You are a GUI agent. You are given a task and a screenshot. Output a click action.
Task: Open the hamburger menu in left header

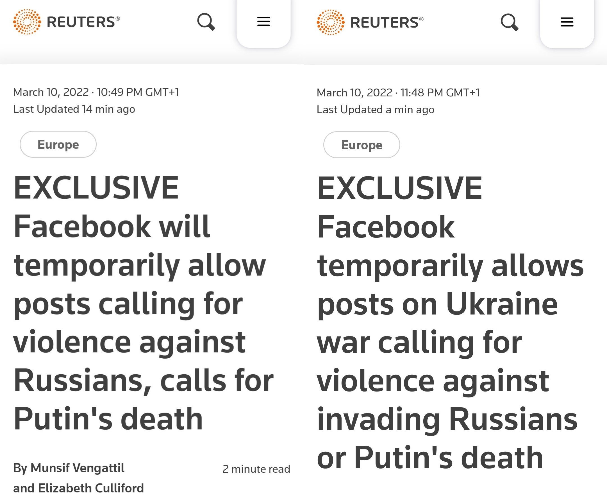[263, 22]
